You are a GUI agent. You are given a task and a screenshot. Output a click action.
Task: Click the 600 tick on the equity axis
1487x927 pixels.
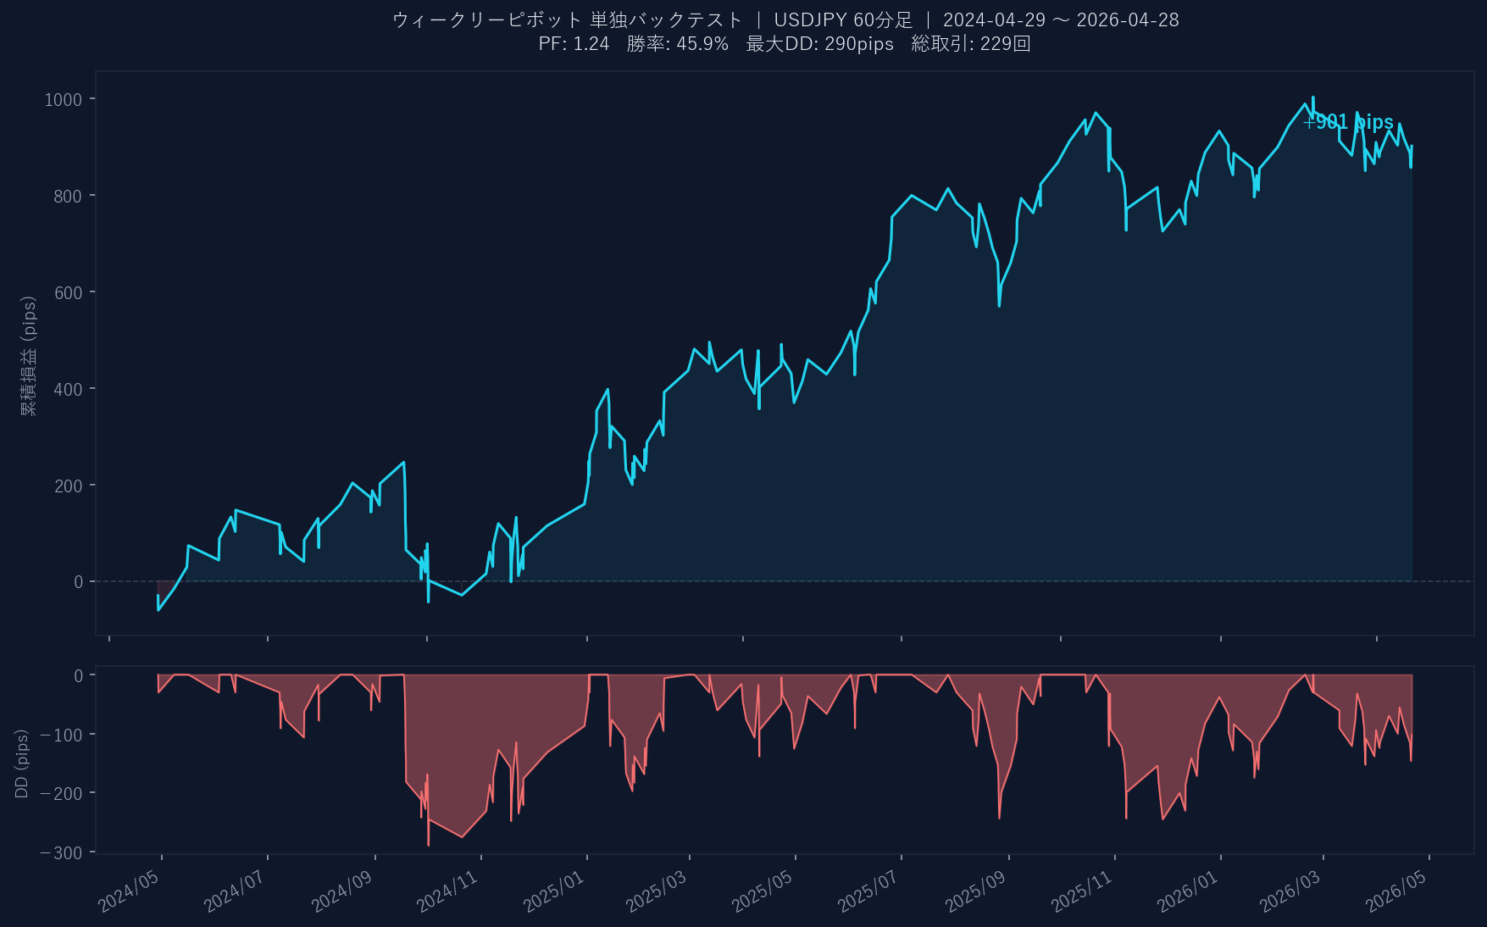point(67,293)
